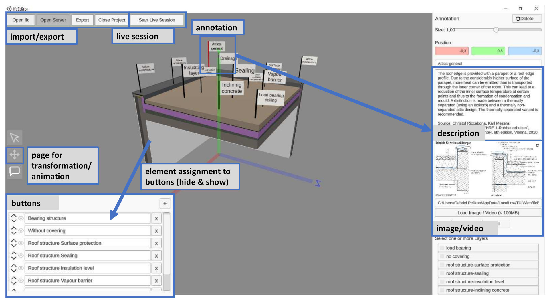Add a new button with plus icon
The width and height of the screenshot is (549, 302).
(165, 204)
